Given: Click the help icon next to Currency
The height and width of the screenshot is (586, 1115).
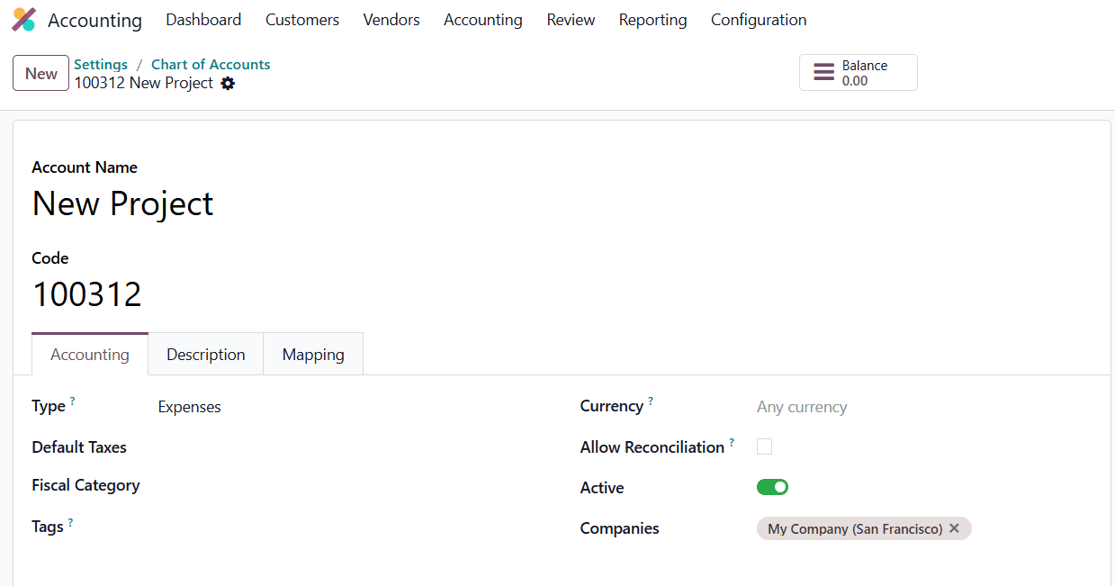Looking at the screenshot, I should point(651,400).
